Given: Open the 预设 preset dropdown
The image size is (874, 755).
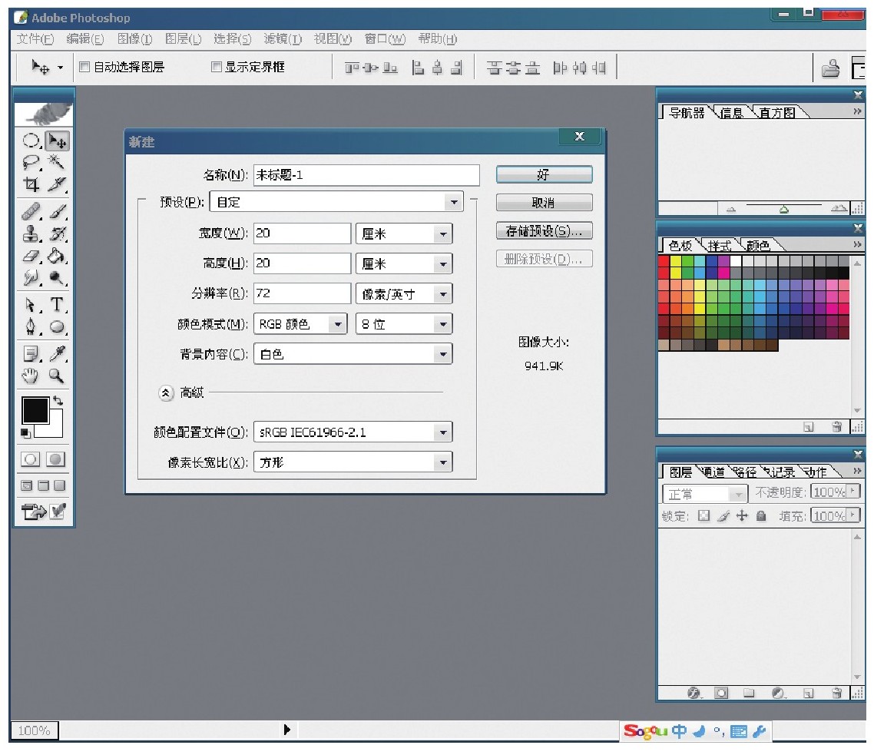Looking at the screenshot, I should 336,202.
